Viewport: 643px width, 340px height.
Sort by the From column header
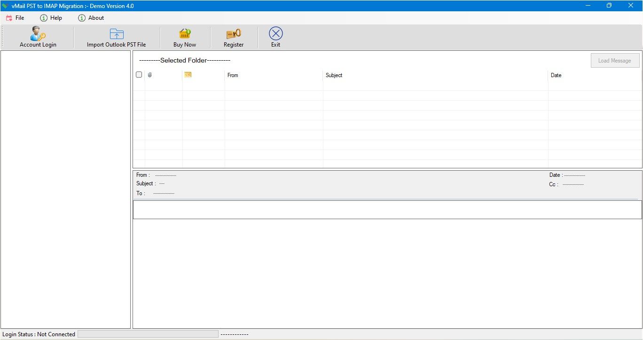pos(274,75)
